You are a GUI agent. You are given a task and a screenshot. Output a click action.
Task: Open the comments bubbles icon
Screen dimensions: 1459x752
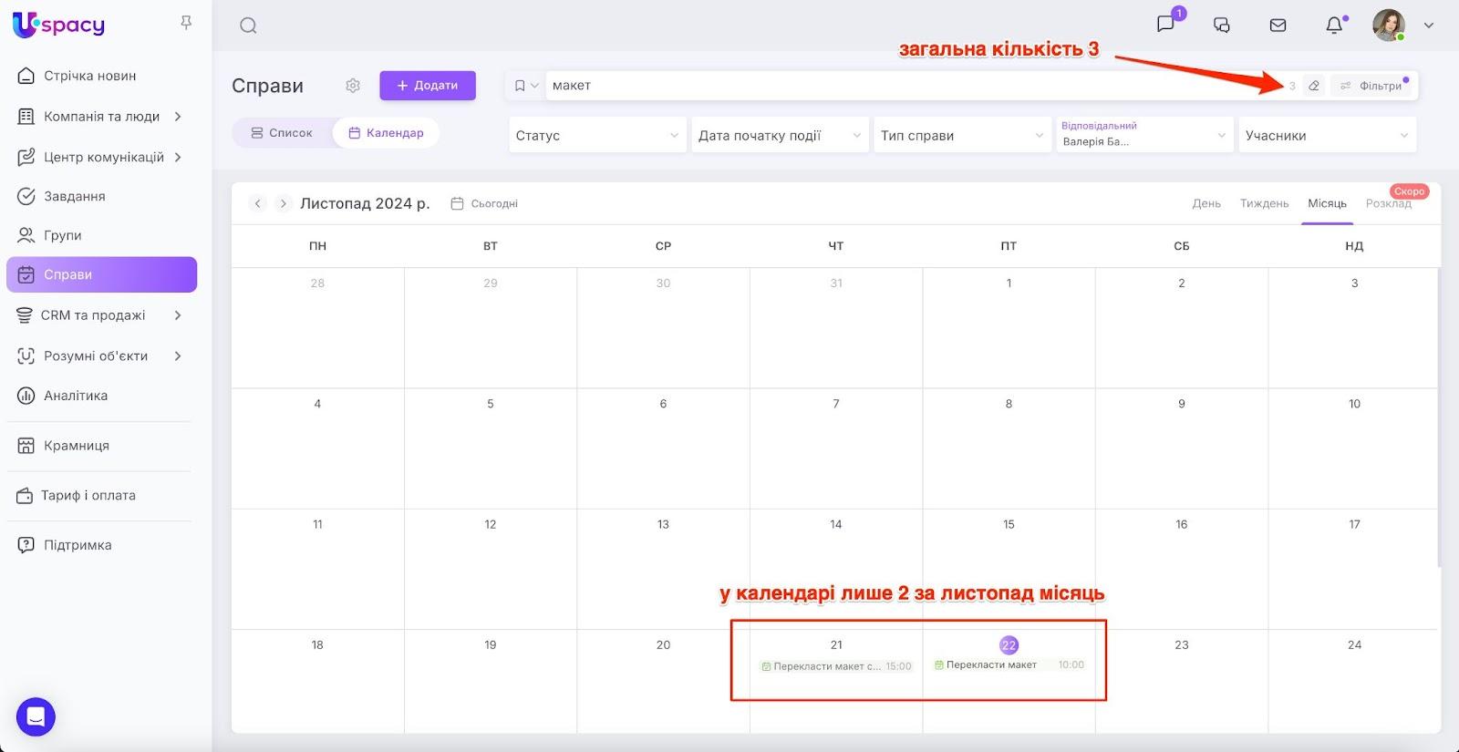tap(1222, 26)
